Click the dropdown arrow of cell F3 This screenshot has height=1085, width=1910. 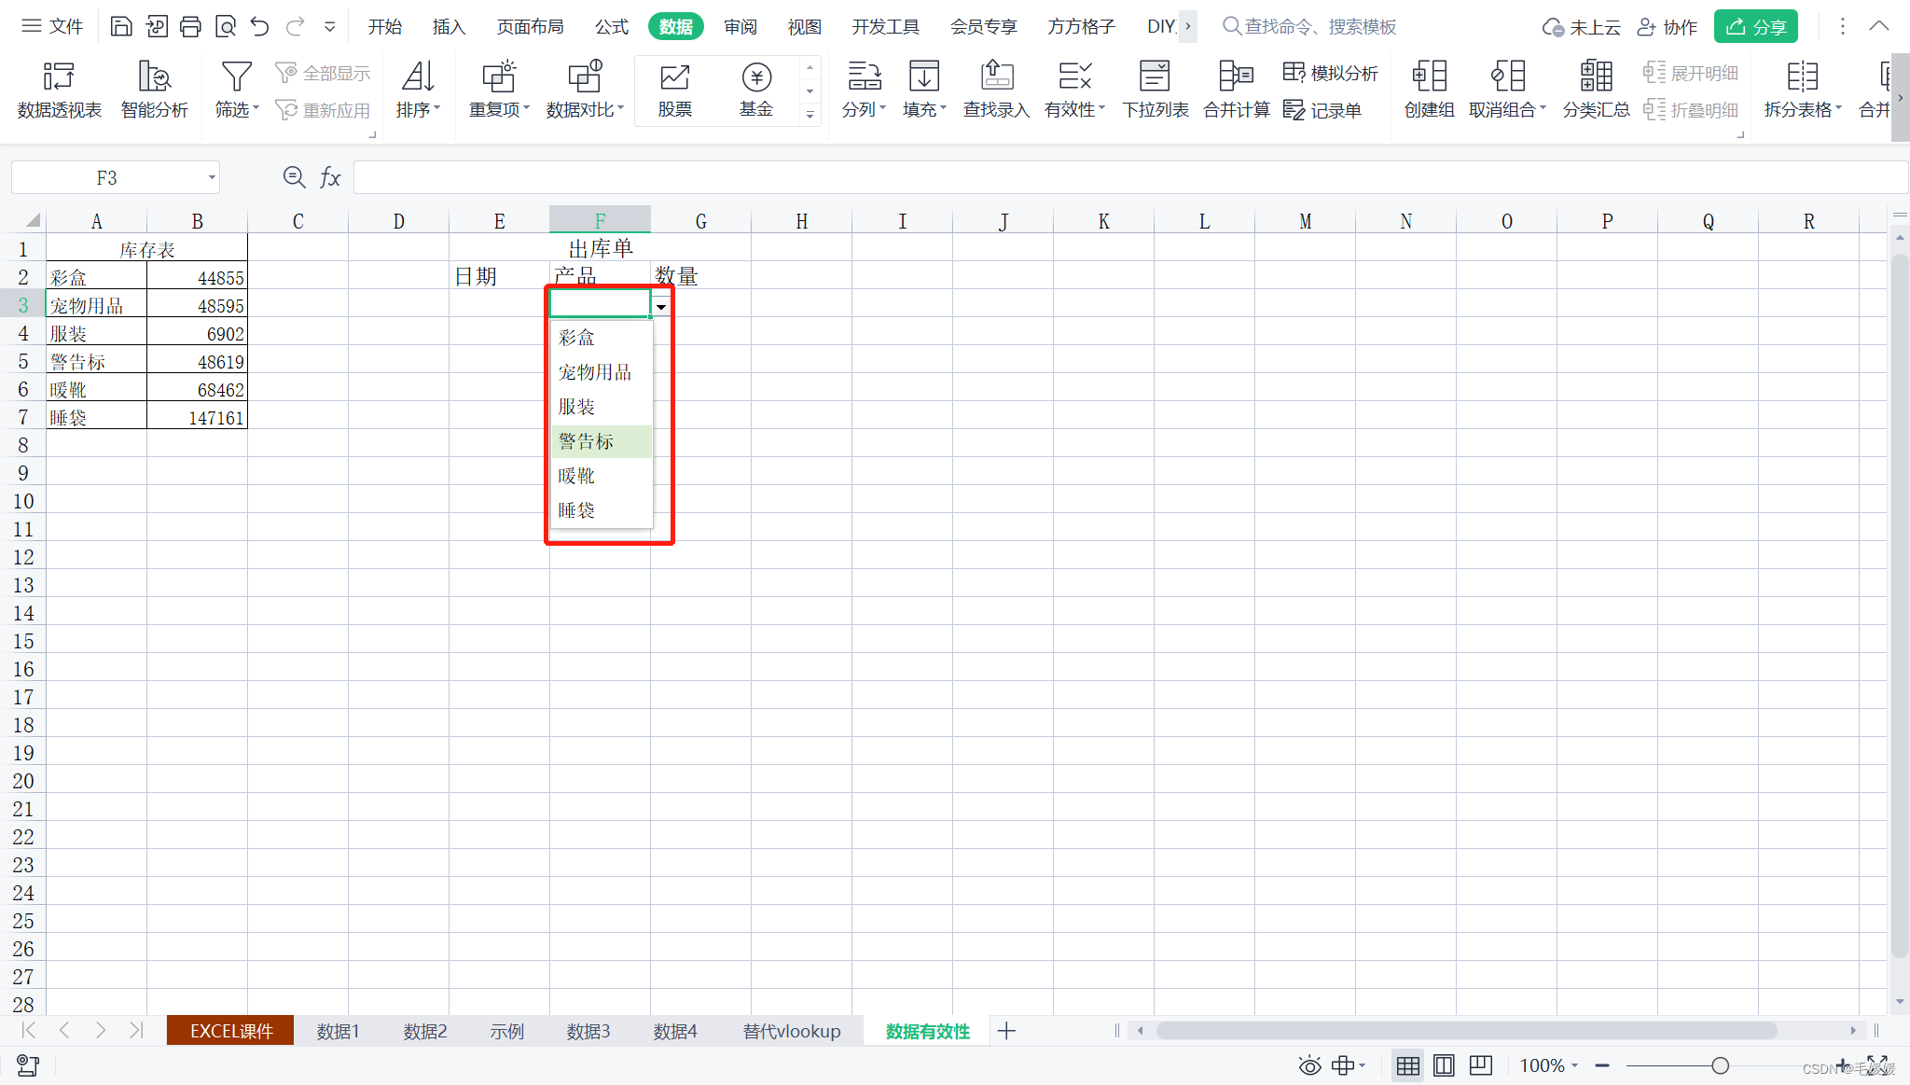(x=661, y=306)
